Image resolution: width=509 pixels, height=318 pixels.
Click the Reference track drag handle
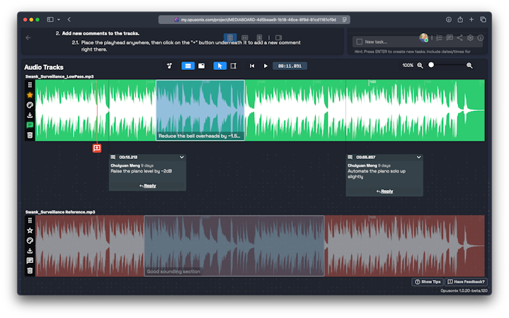[x=30, y=220]
